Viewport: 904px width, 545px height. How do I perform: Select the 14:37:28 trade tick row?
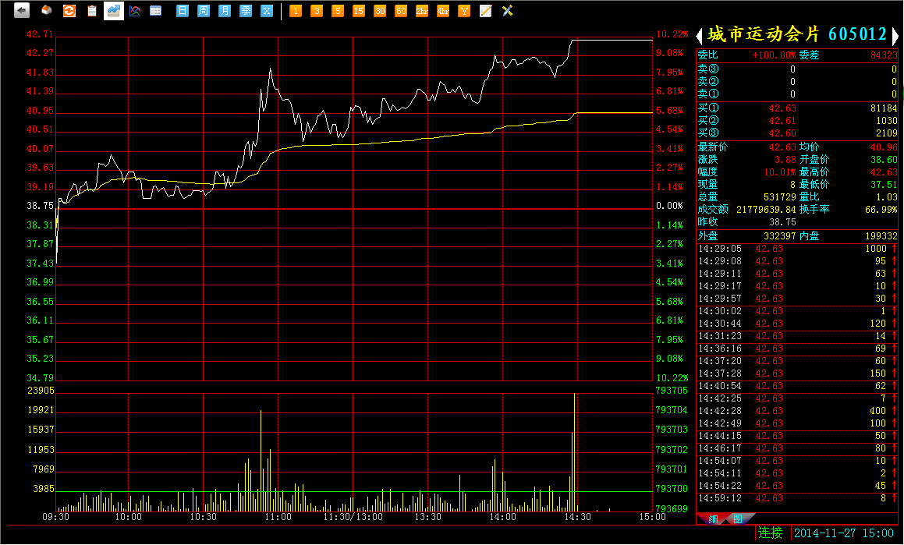(797, 373)
